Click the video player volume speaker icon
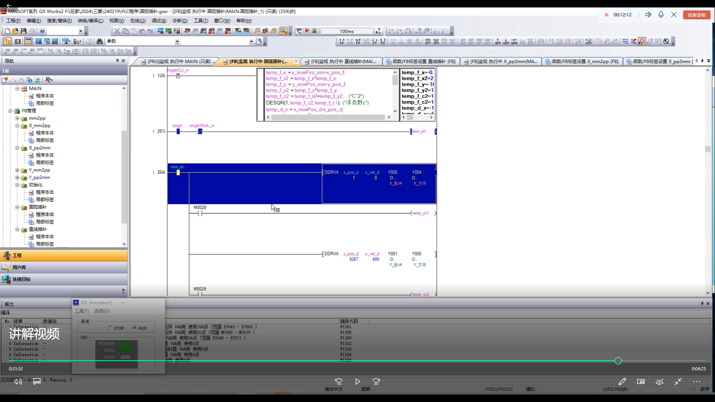The width and height of the screenshot is (715, 402). click(x=18, y=382)
